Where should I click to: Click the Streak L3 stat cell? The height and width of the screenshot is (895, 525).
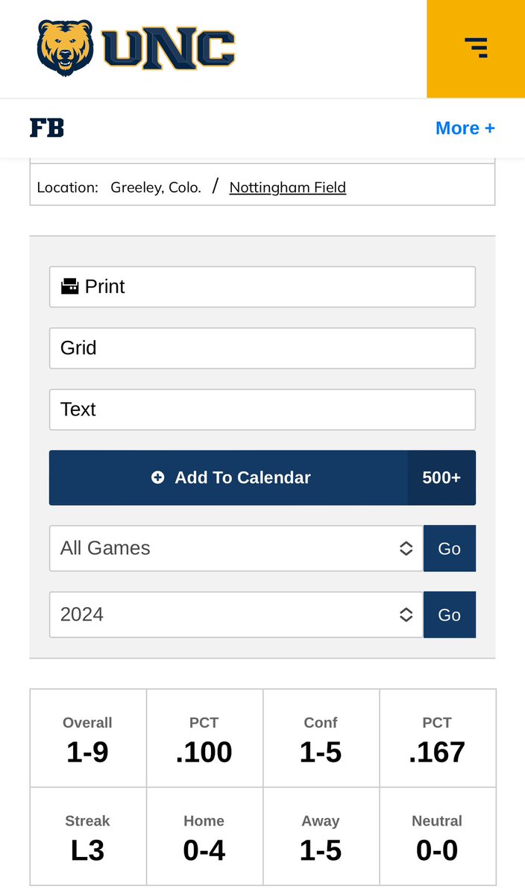tap(88, 836)
